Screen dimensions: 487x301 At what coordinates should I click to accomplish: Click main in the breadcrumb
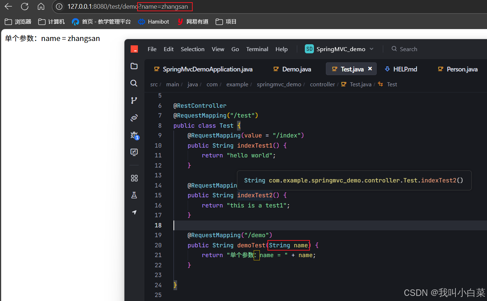coord(172,84)
